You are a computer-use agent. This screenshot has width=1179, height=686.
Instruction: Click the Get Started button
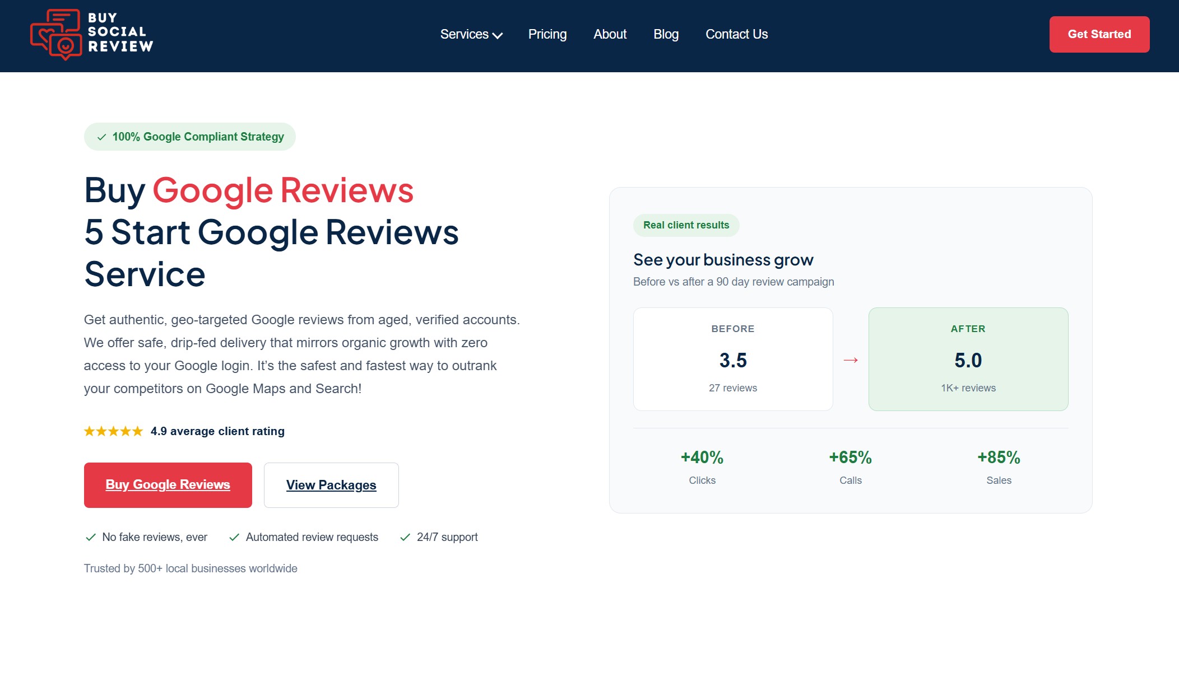pyautogui.click(x=1099, y=34)
